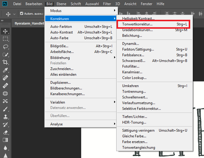This screenshot has height=158, width=204.
Task: Expand the Analyse submenu
Action: pyautogui.click(x=80, y=124)
